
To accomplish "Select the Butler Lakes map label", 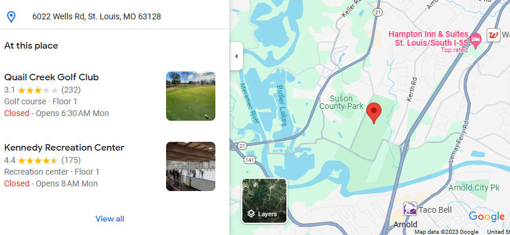I will pos(282,105).
